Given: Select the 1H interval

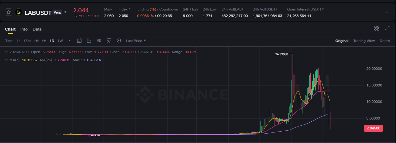Looking at the screenshot, I should 36,41.
